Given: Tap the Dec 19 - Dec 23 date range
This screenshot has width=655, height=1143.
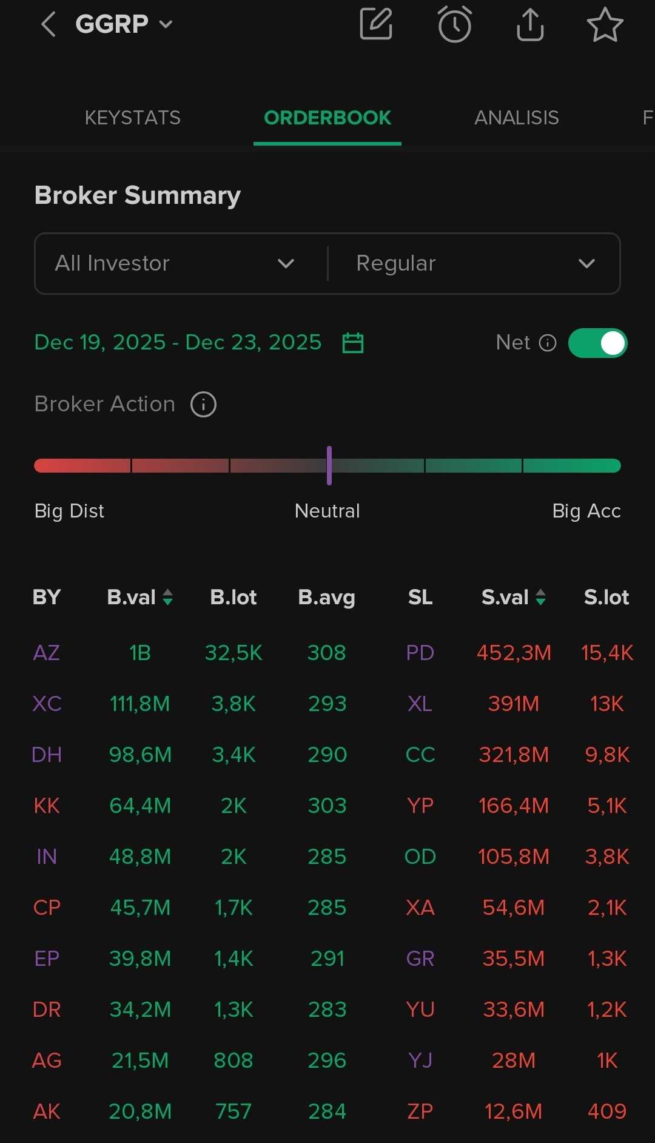Looking at the screenshot, I should click(178, 342).
